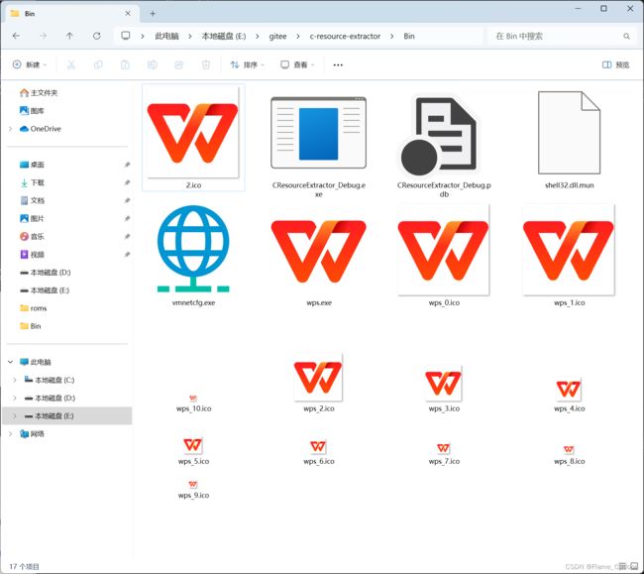Screen dimensions: 644x574
Task: Toggle the 预览 preview pane button
Action: click(615, 64)
